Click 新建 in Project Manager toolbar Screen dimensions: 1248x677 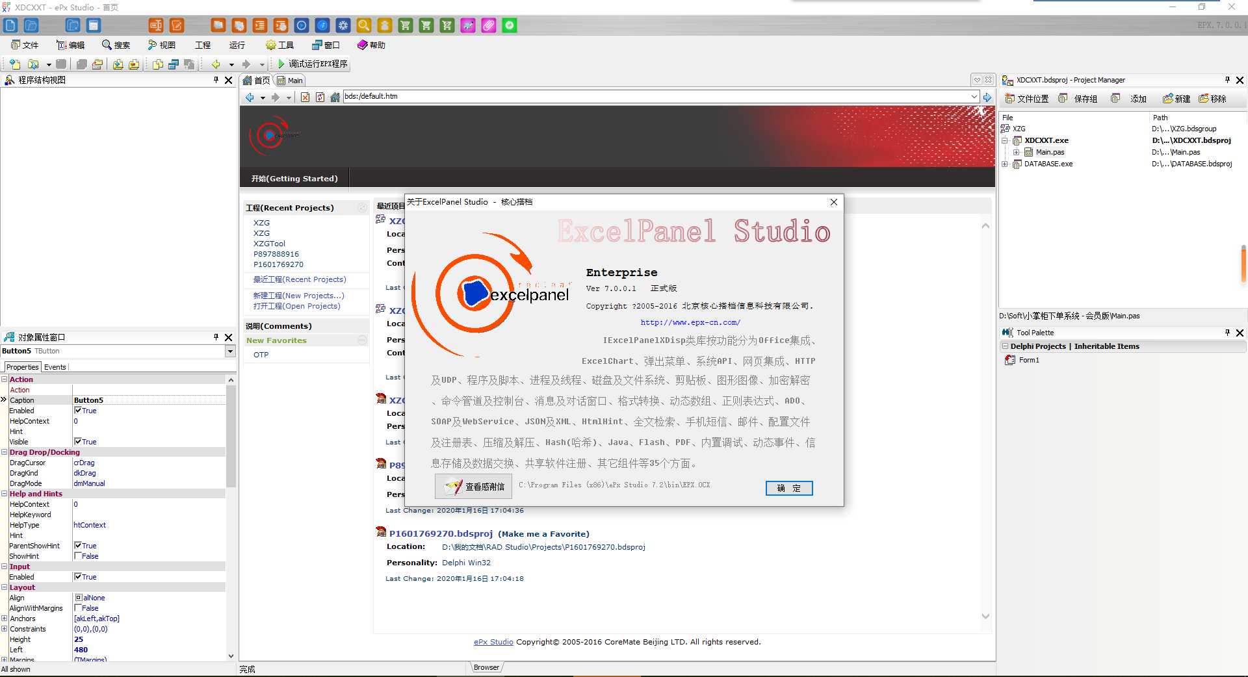pos(1176,99)
